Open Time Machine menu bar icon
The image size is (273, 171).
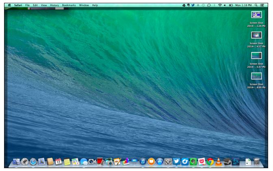pos(203,5)
